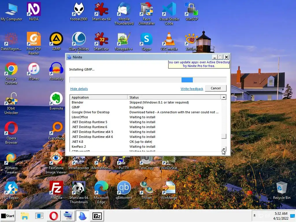Click the details list scrollbar thumb
296x222 pixels.
click(224, 136)
